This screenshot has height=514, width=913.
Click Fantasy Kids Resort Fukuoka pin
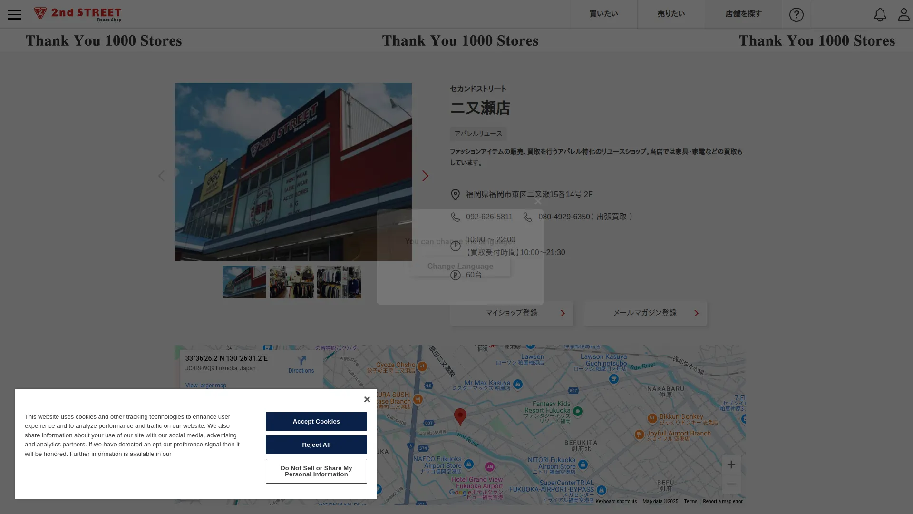pos(578,411)
